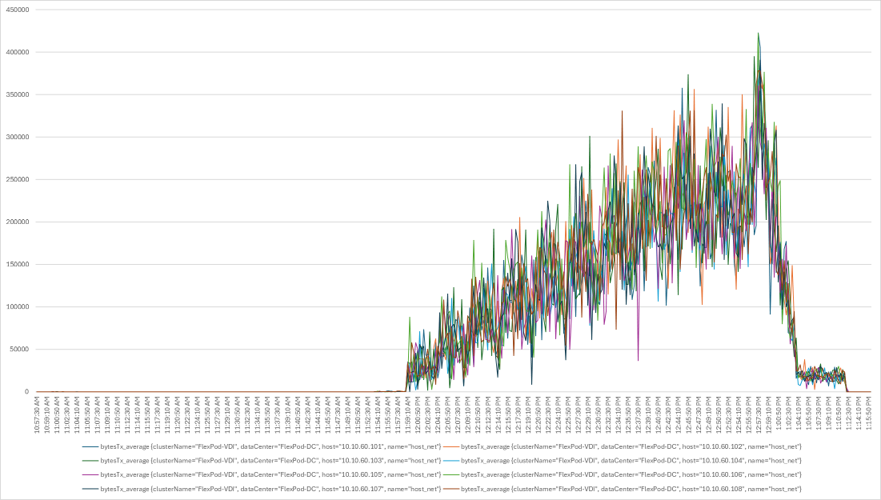Screen dimensions: 881x500
Task: Click the 250000 y-axis label
Action: pyautogui.click(x=16, y=180)
